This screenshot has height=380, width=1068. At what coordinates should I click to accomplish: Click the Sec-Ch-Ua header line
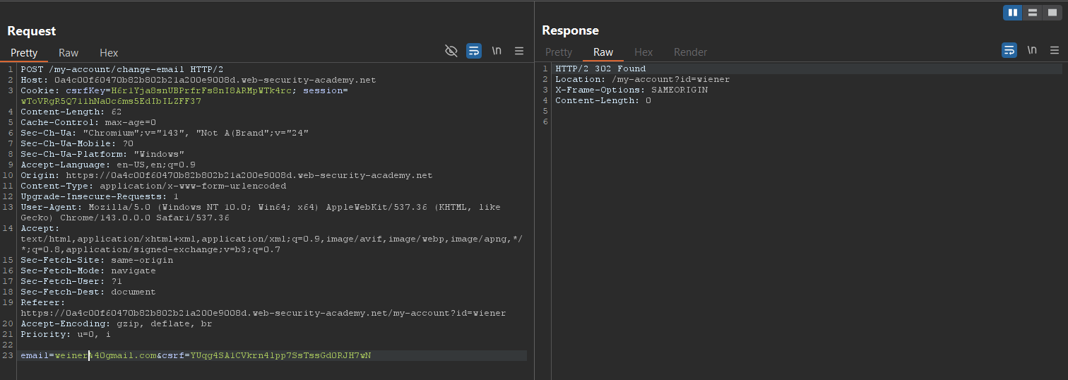point(165,133)
